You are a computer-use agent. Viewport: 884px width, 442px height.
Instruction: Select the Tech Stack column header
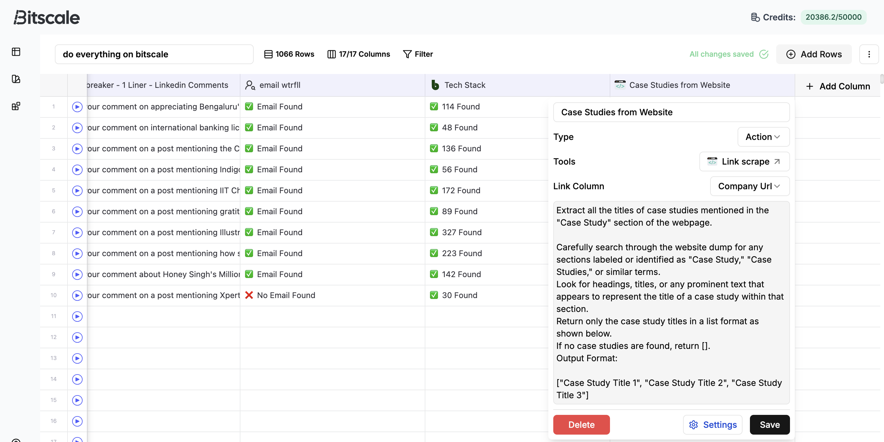(x=517, y=85)
